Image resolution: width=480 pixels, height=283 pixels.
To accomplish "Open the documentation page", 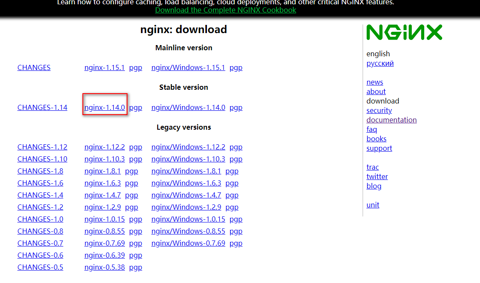I will click(x=392, y=120).
